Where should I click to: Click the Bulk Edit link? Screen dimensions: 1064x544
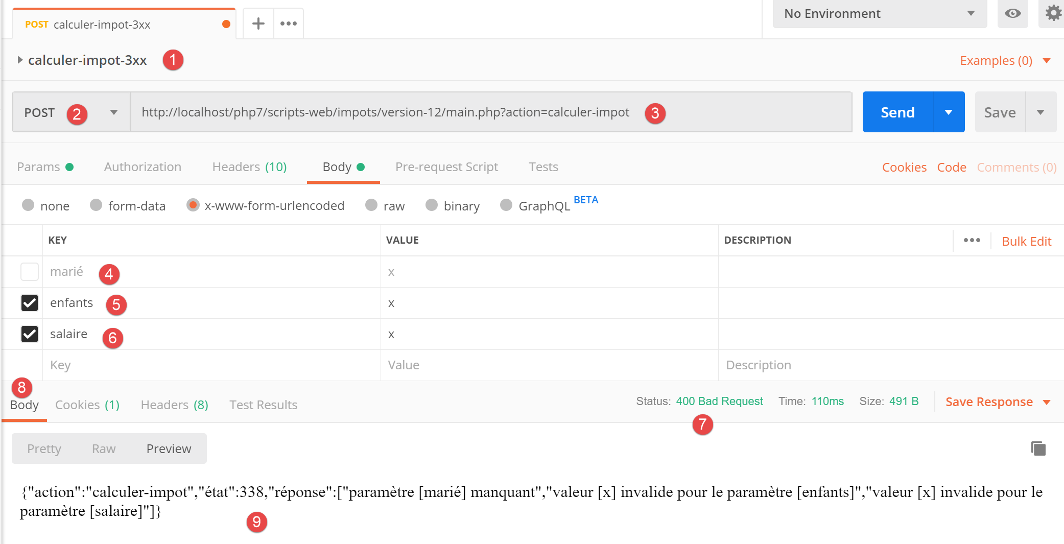1026,241
